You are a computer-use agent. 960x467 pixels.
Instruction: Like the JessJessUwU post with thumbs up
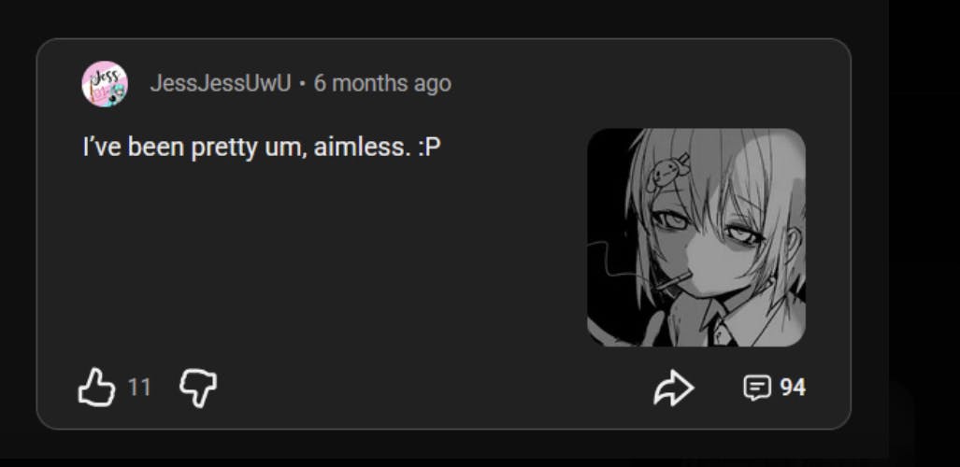coord(96,387)
